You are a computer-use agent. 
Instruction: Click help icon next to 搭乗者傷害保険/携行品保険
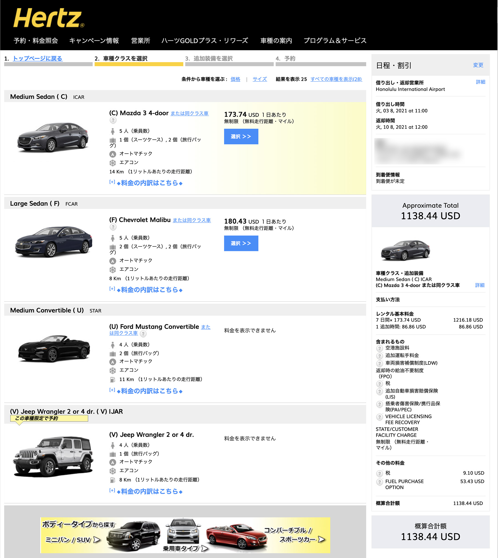pyautogui.click(x=380, y=404)
